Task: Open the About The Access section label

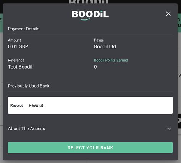Action: coord(26,129)
